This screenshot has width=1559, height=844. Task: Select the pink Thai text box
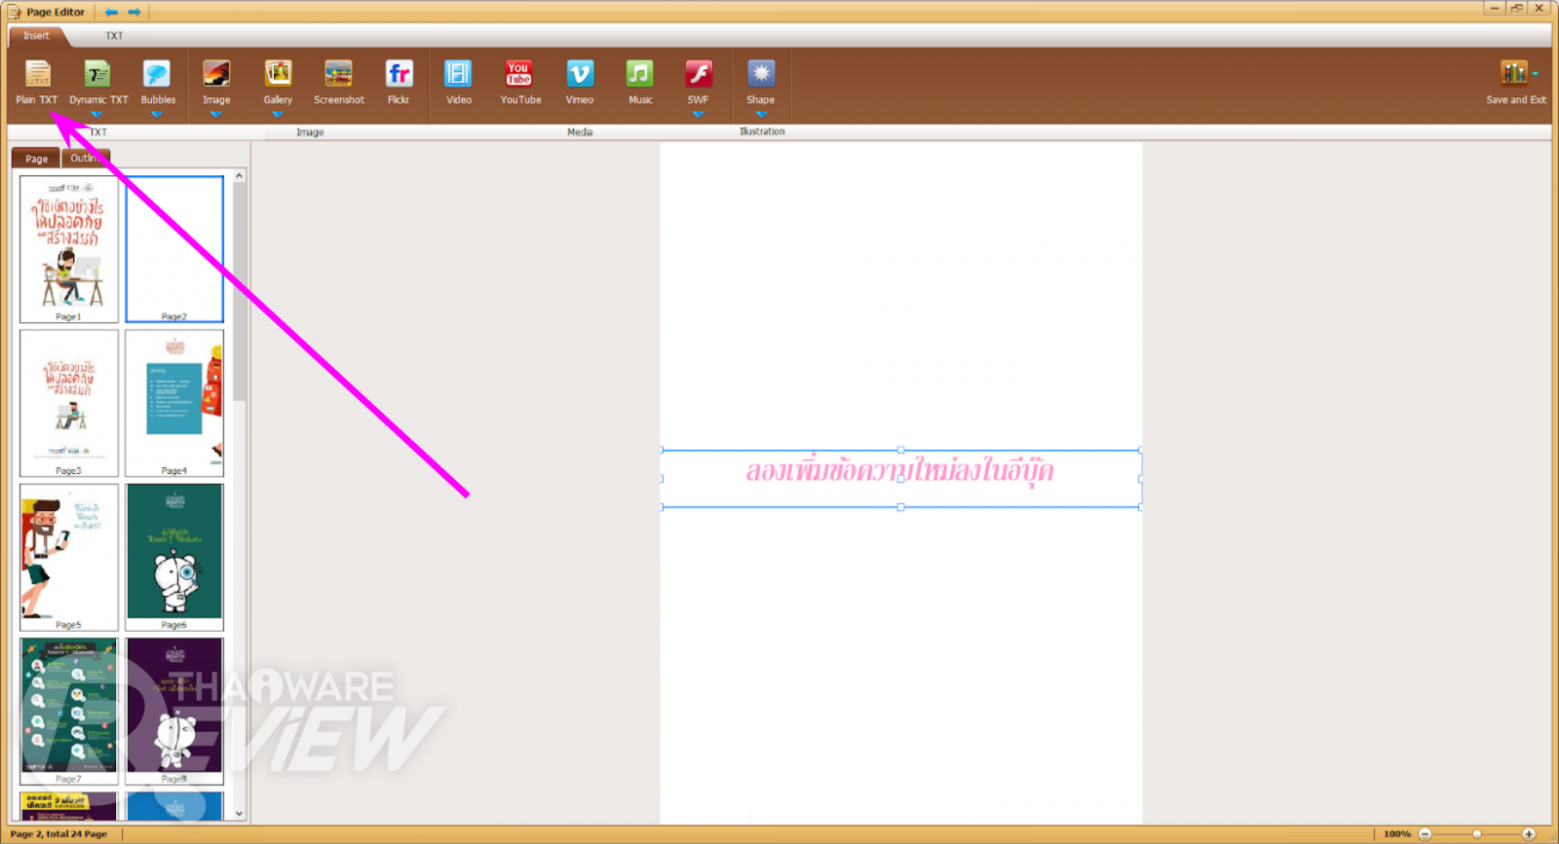(900, 478)
